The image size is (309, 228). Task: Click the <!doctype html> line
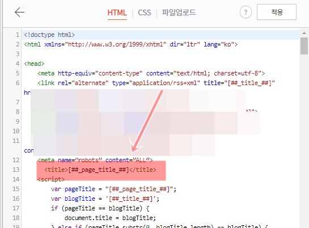tap(49, 35)
